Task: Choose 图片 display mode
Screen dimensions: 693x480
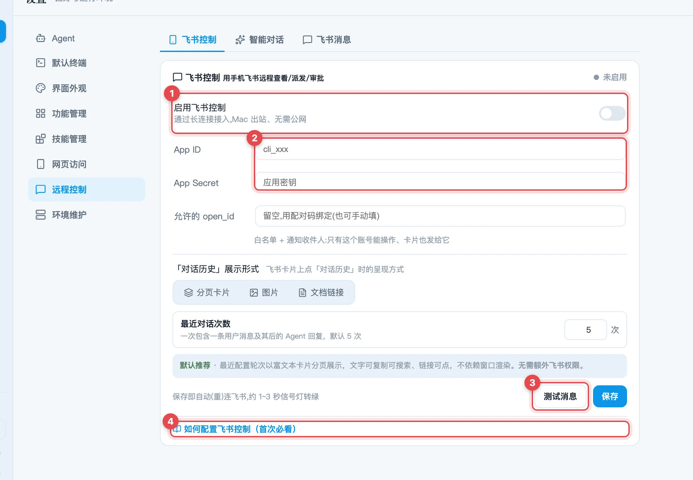Action: pyautogui.click(x=264, y=292)
